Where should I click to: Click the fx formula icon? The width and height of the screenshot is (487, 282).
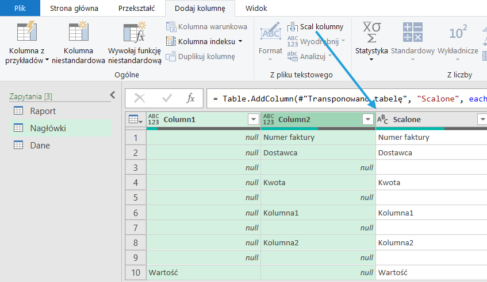click(x=191, y=99)
